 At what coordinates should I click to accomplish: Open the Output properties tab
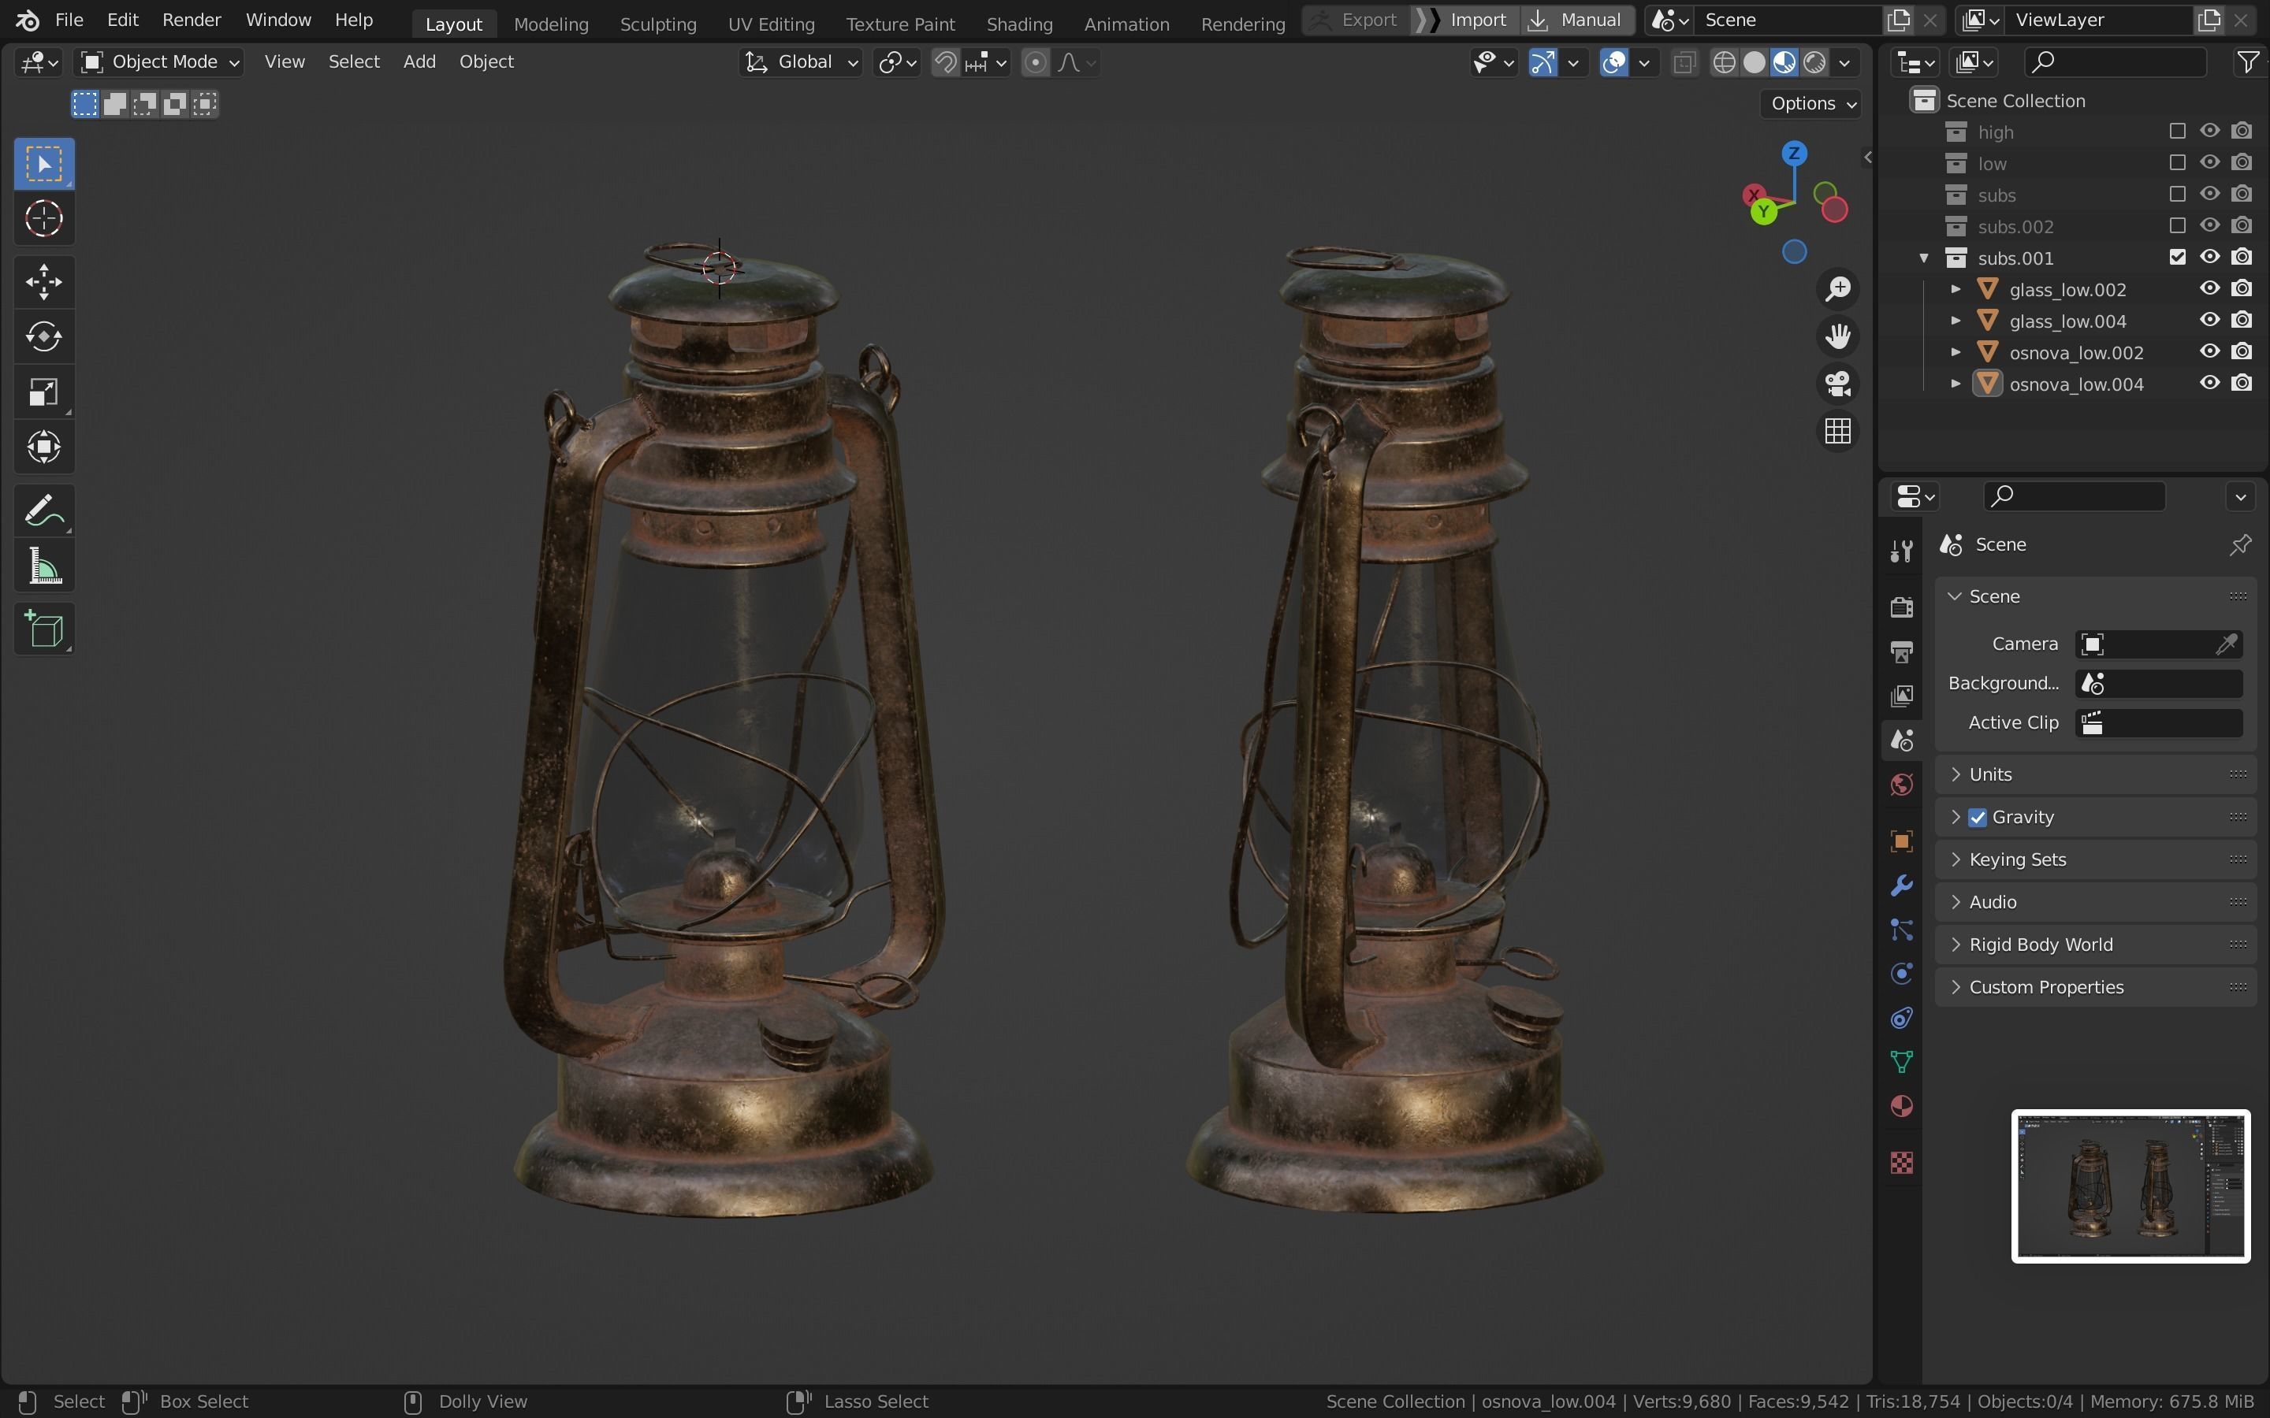1901,651
